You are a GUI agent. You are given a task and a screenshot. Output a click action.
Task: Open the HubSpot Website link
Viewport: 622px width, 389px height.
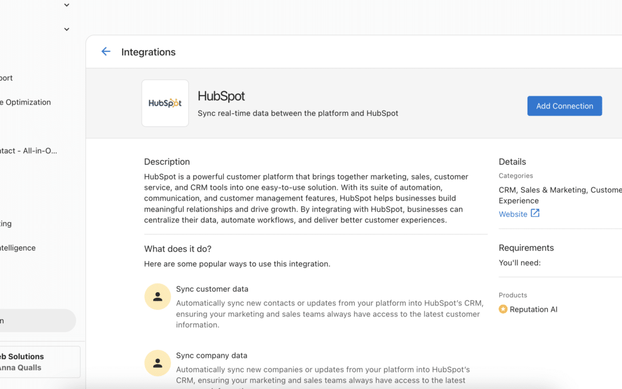pyautogui.click(x=513, y=214)
